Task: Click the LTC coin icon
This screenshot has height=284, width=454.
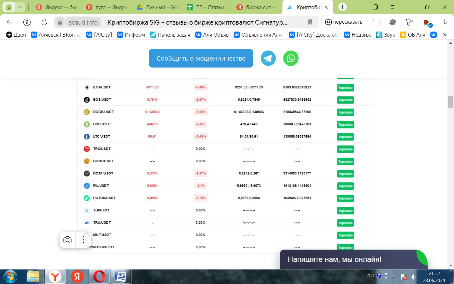Action: point(87,137)
